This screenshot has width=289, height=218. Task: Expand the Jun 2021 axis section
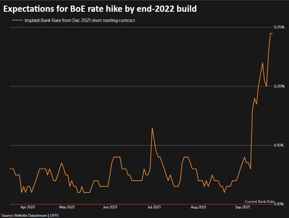pyautogui.click(x=110, y=207)
